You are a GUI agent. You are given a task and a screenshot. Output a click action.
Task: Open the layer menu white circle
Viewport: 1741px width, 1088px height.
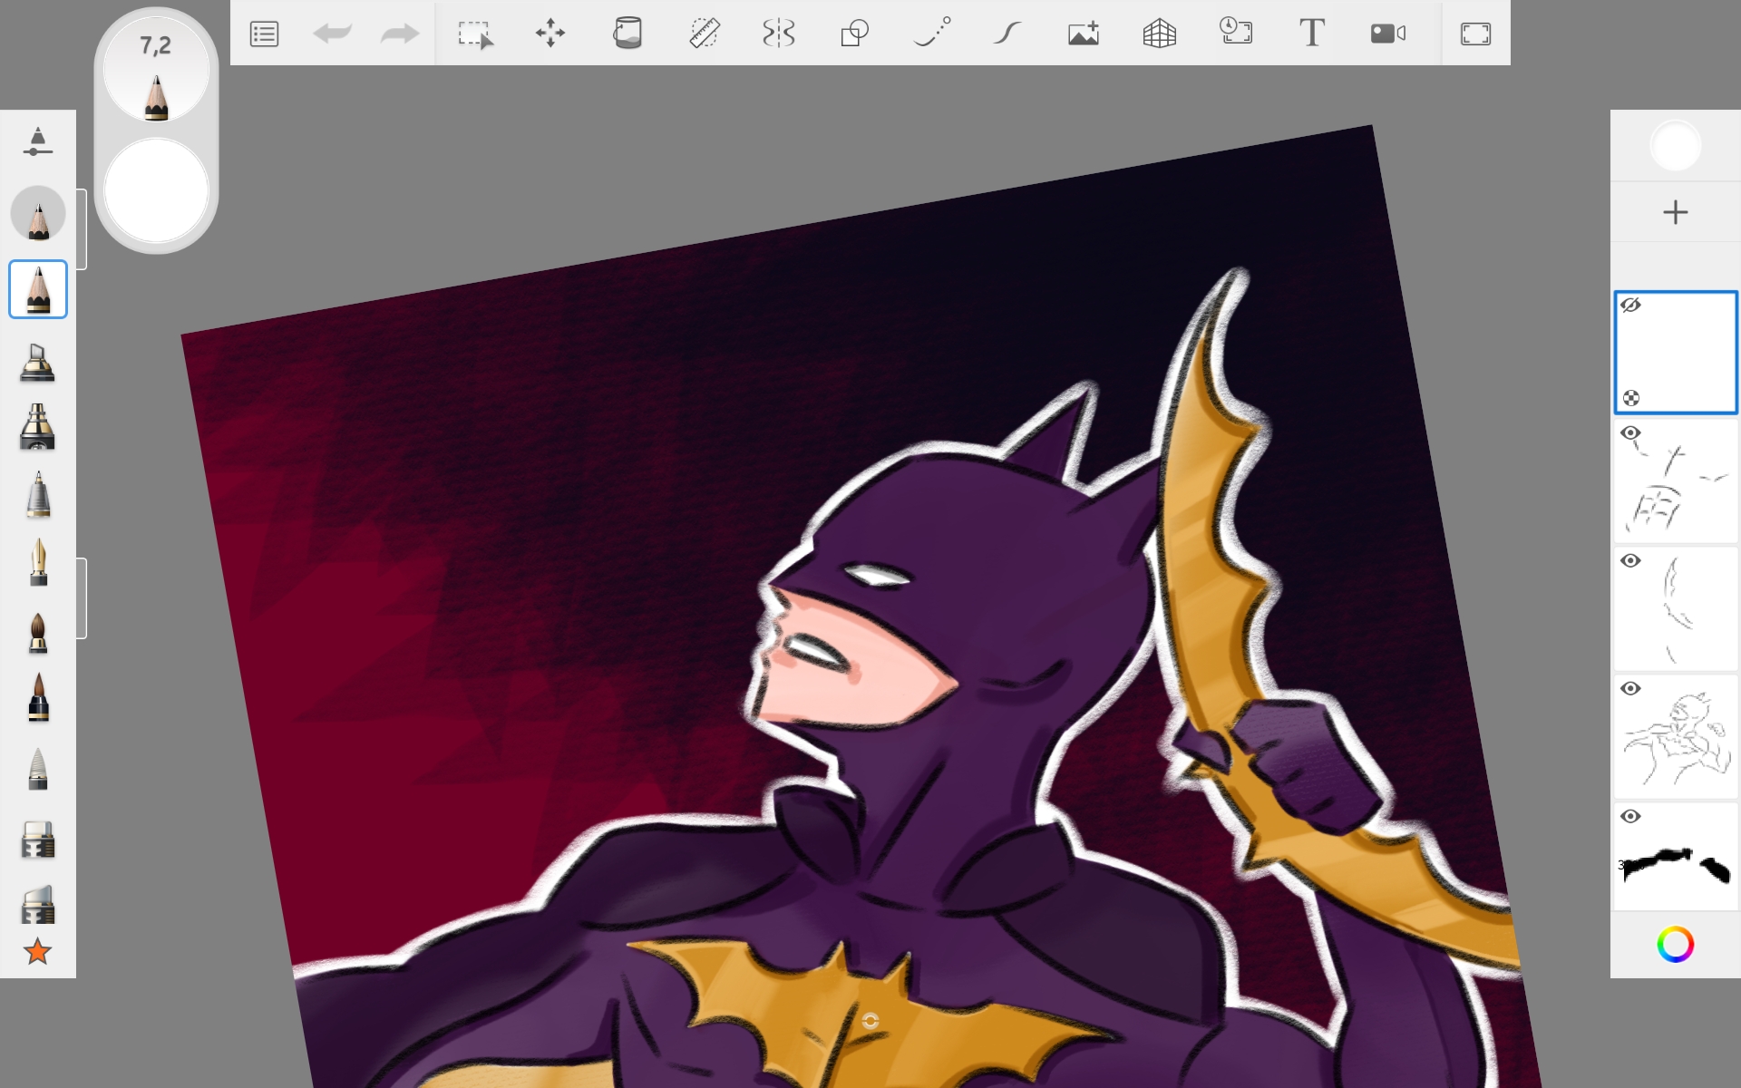coord(1675,146)
